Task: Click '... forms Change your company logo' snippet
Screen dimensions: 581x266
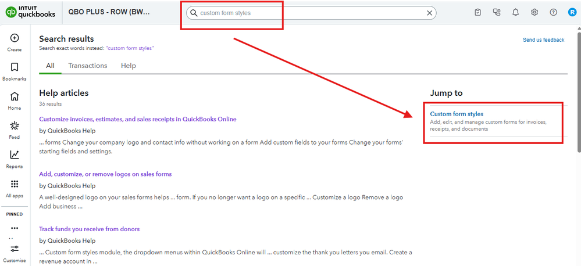Action: [221, 147]
